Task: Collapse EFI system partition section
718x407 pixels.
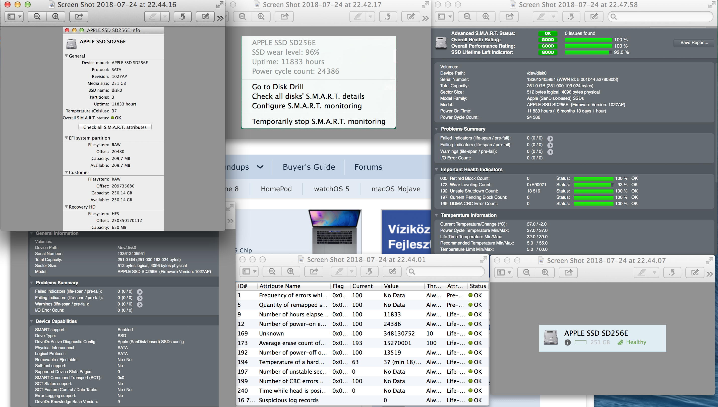Action: click(66, 138)
